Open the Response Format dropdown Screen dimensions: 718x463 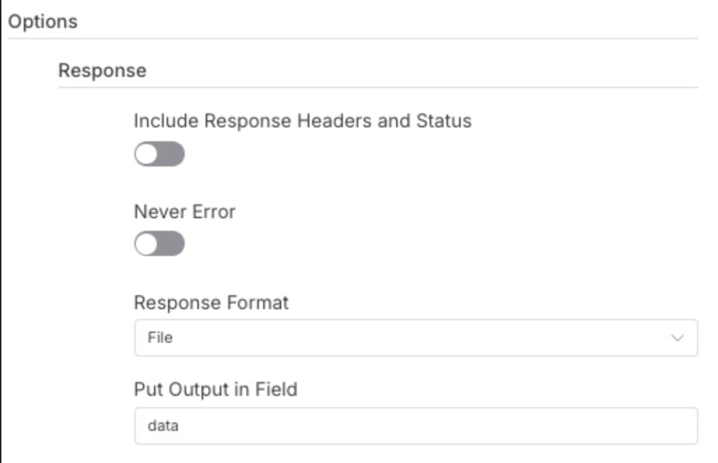coord(416,338)
